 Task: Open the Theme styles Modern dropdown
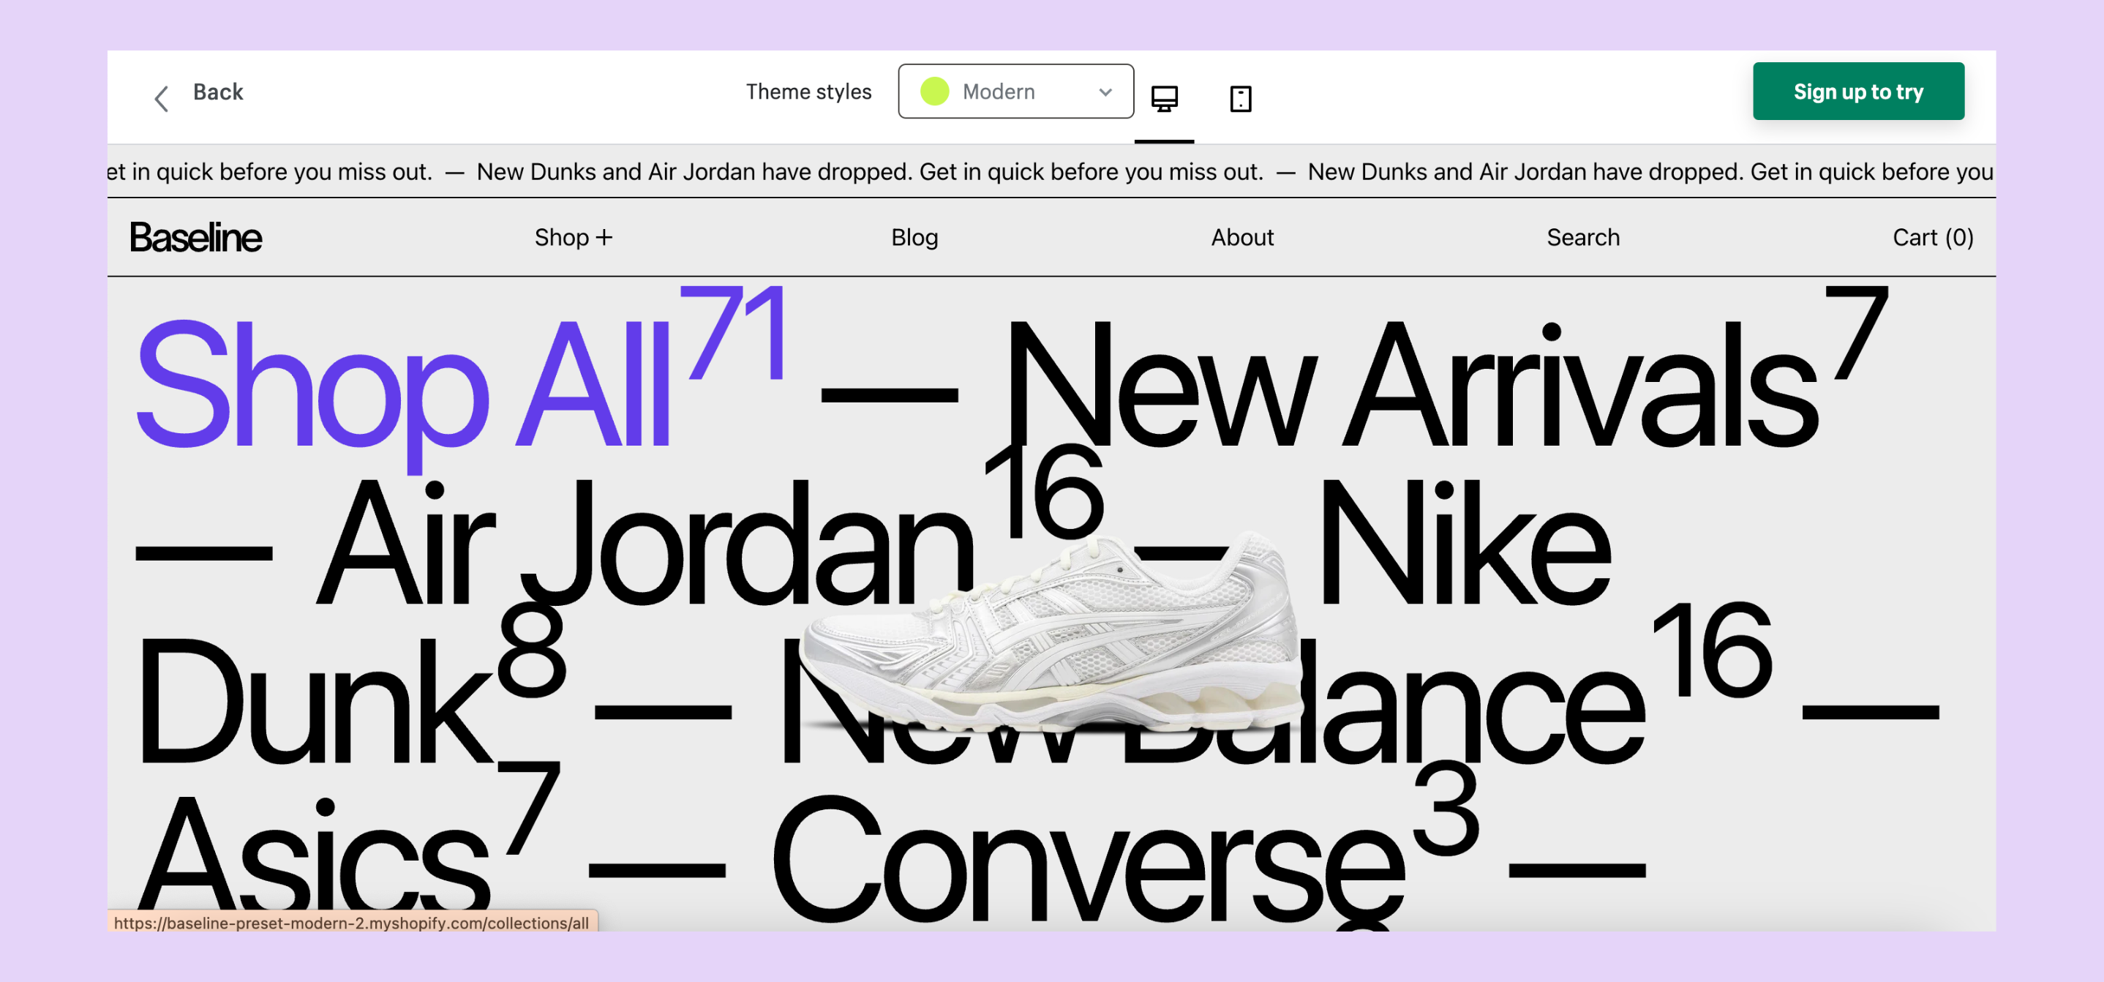(x=1015, y=91)
